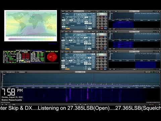Click the red Clear keypad button in 27.385 receiver

(x=102, y=49)
